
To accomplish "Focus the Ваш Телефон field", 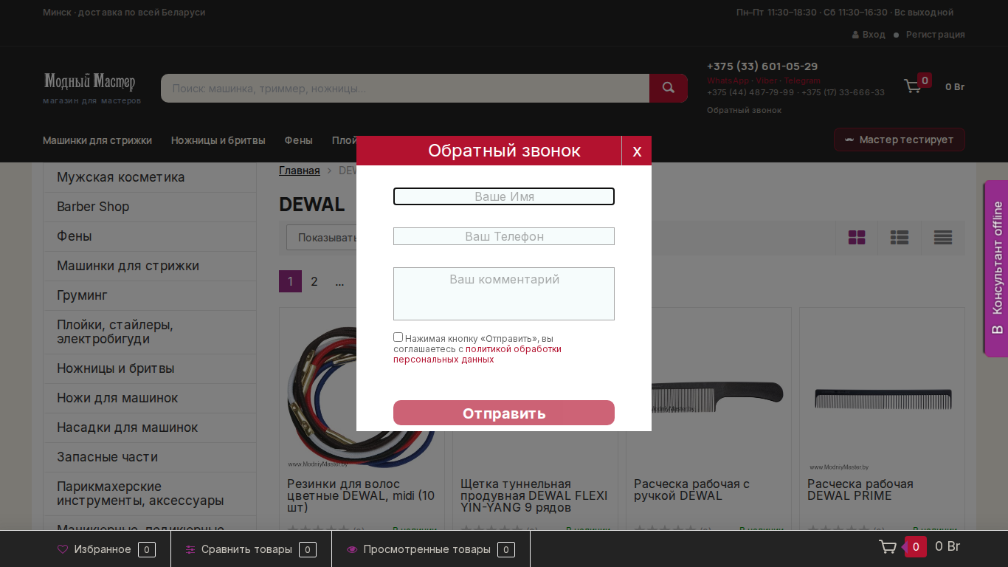I will (x=504, y=236).
